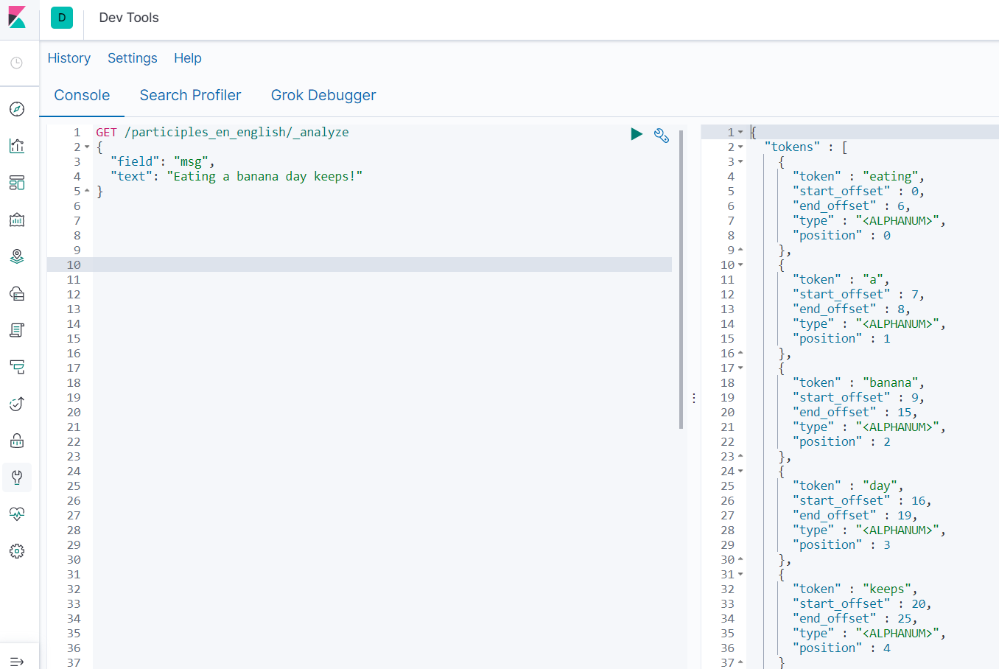Open the History link
This screenshot has width=999, height=669.
pos(69,58)
